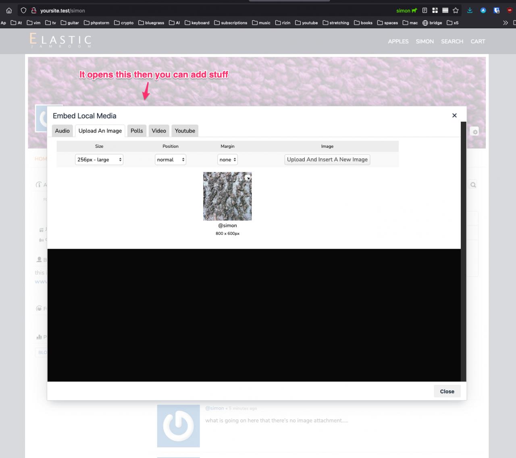Toggle reader view icon in address bar
Image resolution: width=516 pixels, height=458 pixels.
424,11
